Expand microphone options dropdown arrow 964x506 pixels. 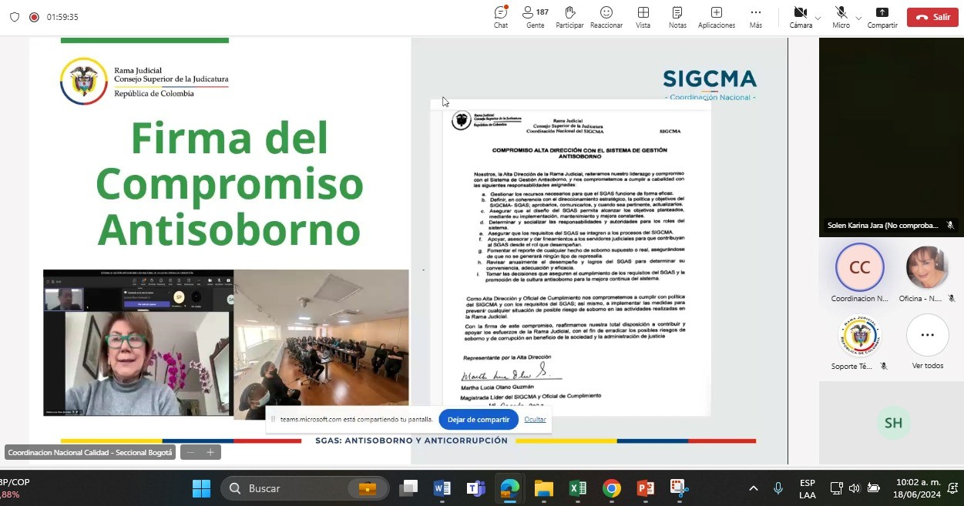(x=858, y=18)
